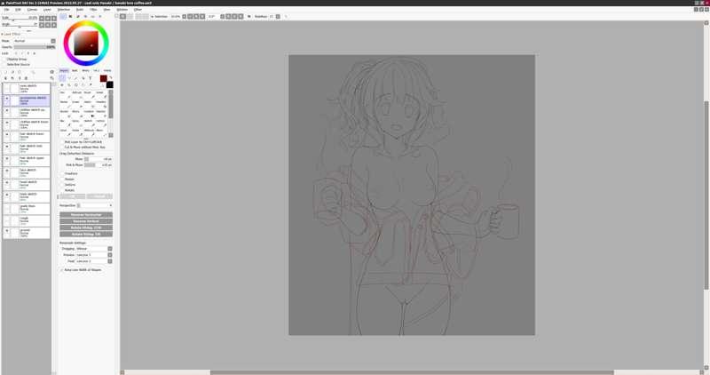Choose the AirBrush preset
The image size is (710, 375).
(x=76, y=95)
